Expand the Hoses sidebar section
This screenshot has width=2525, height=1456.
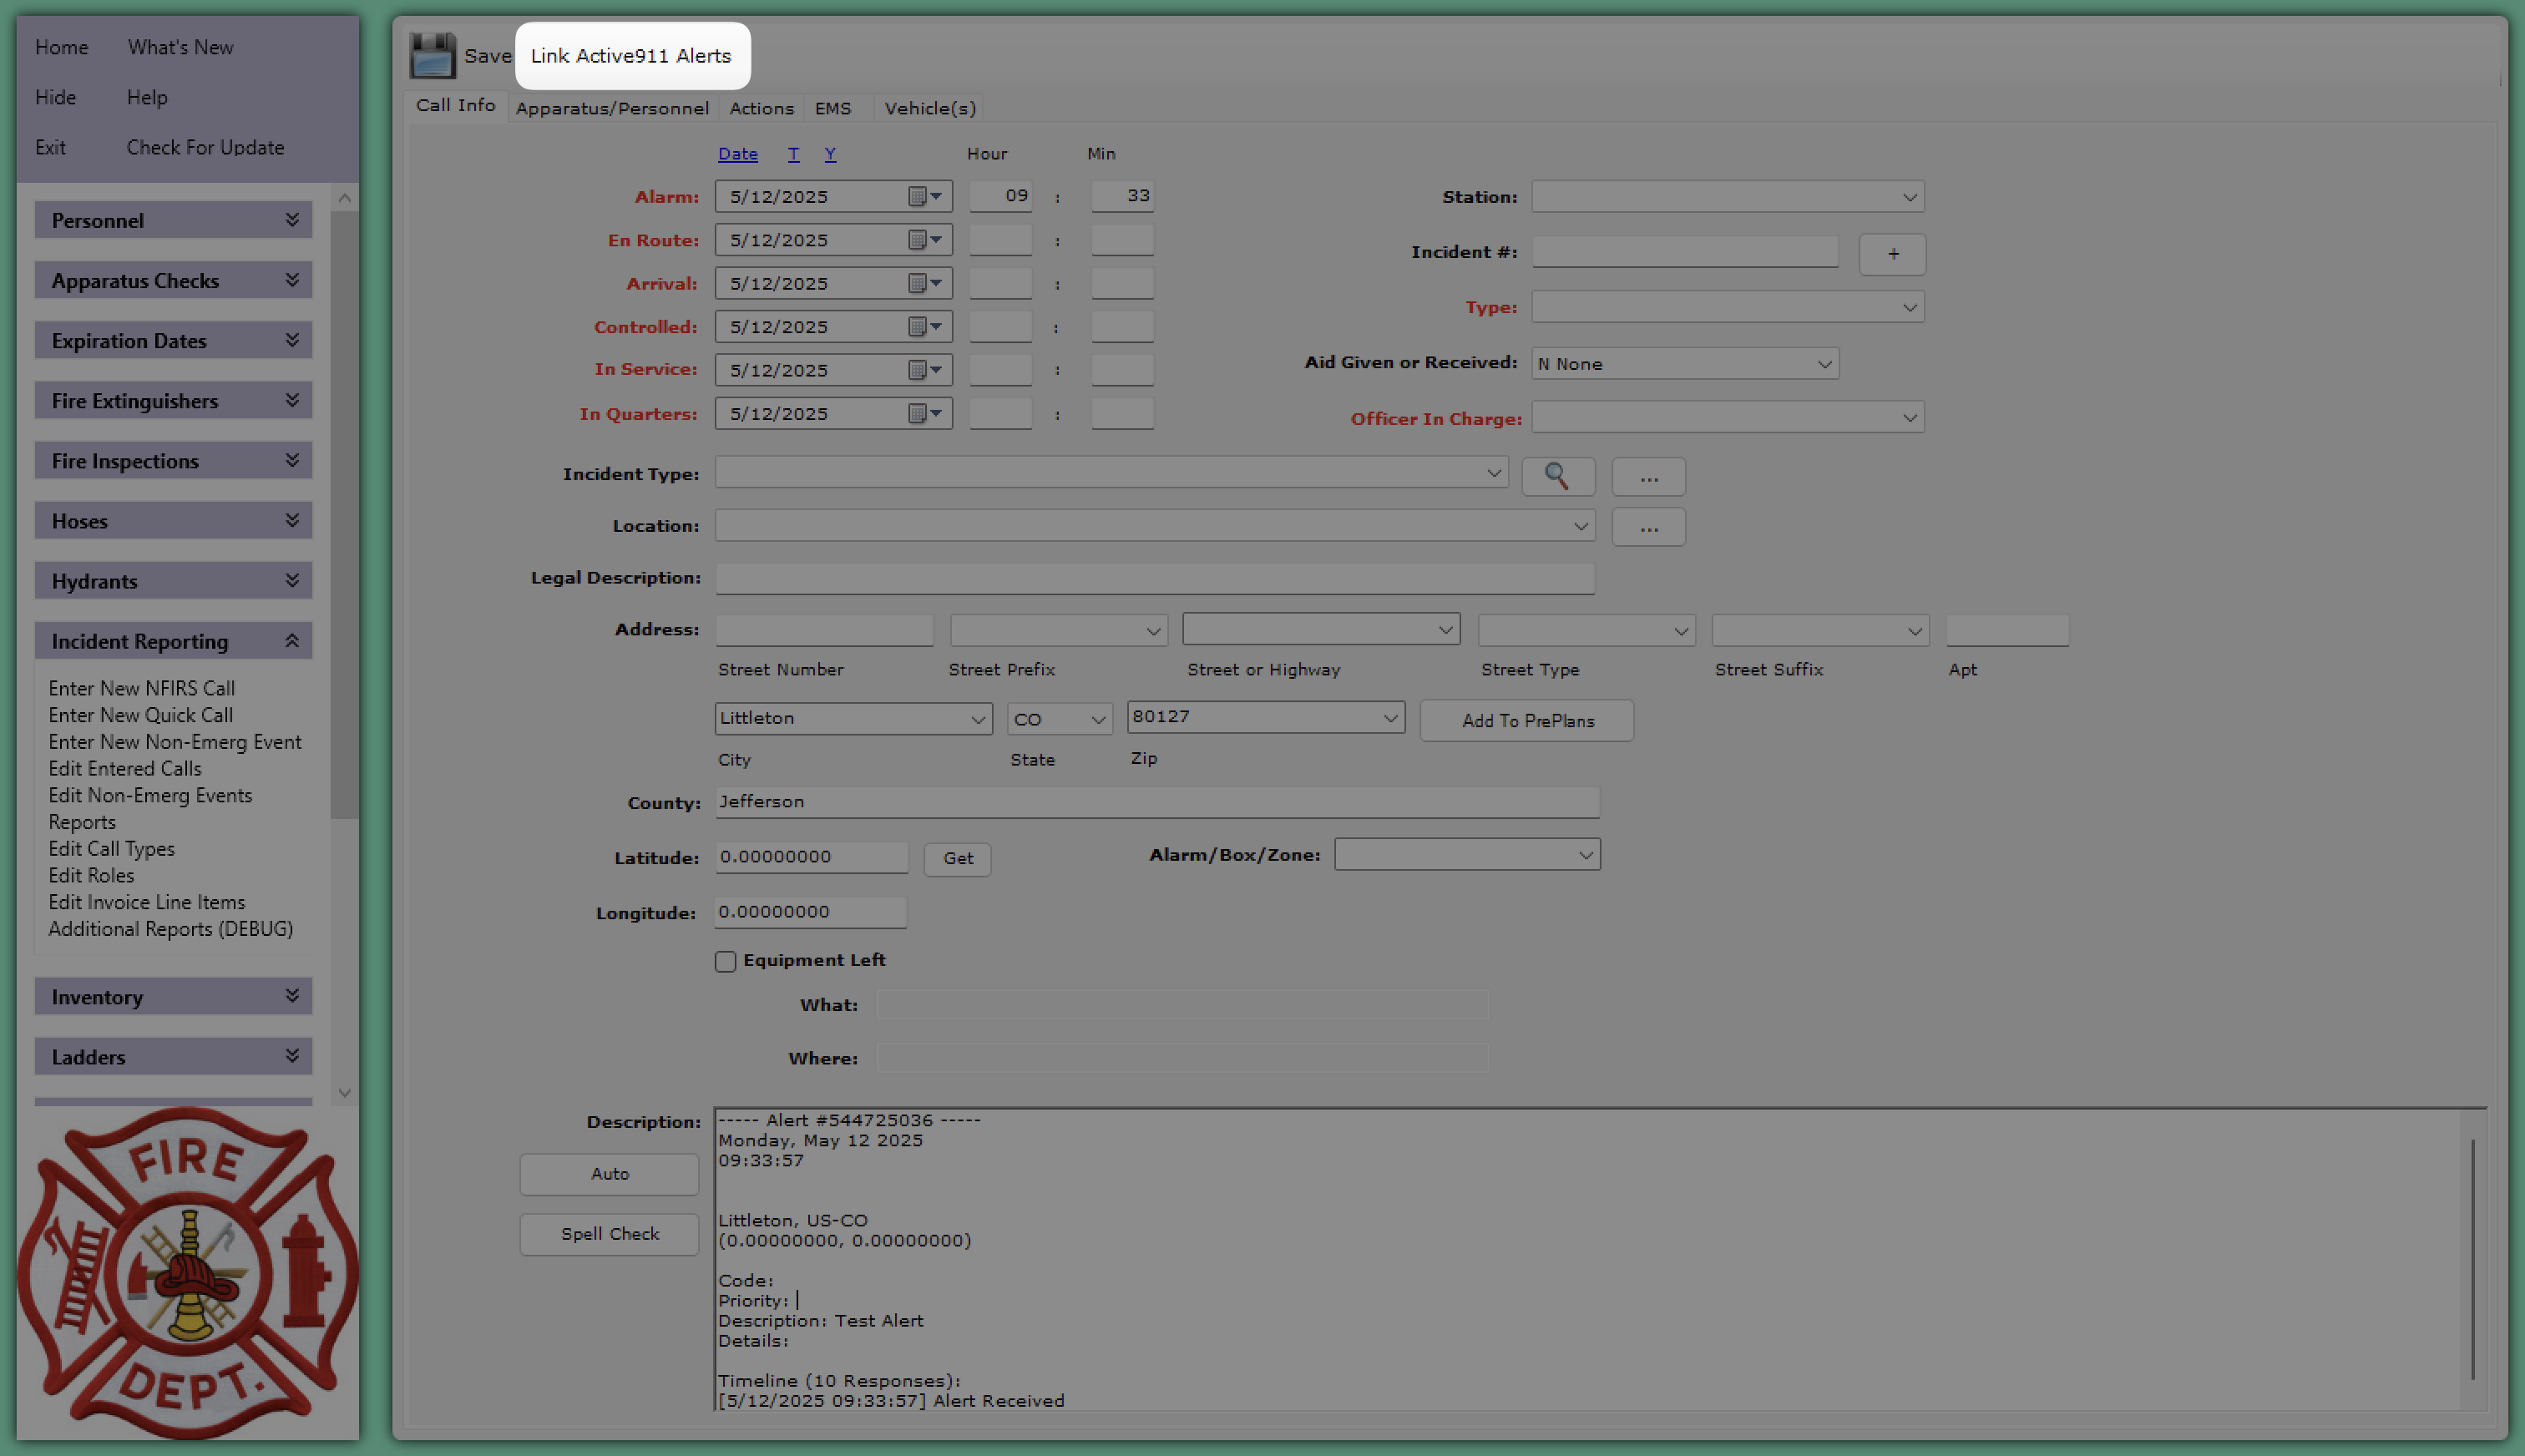[173, 520]
